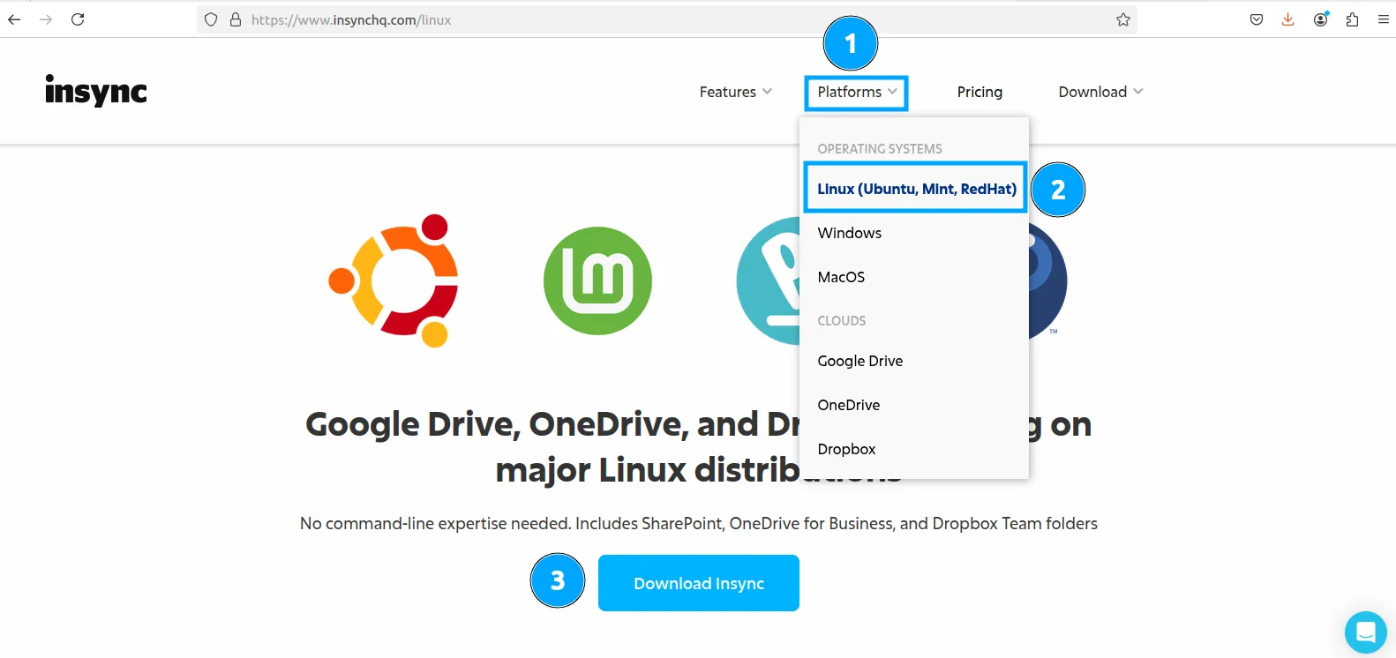Go to the insync logo homepage
The width and height of the screenshot is (1396, 658).
(x=96, y=90)
